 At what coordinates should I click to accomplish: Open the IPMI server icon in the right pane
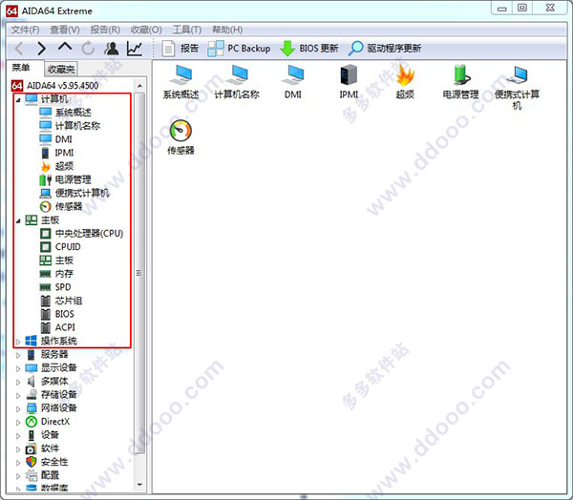pyautogui.click(x=349, y=82)
